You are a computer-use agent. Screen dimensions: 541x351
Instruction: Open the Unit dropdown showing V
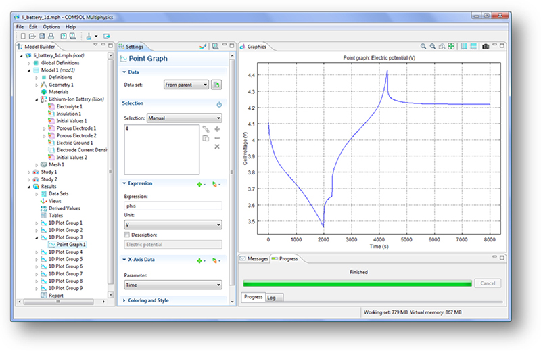(x=172, y=225)
